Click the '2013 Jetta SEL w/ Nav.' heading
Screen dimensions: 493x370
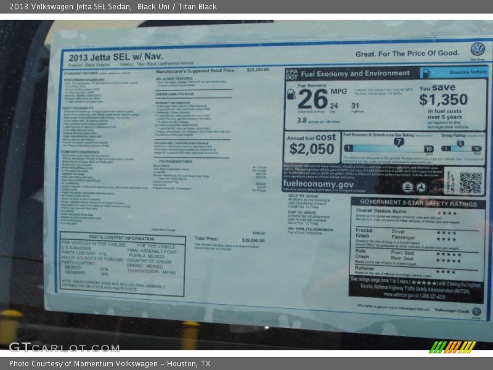116,57
